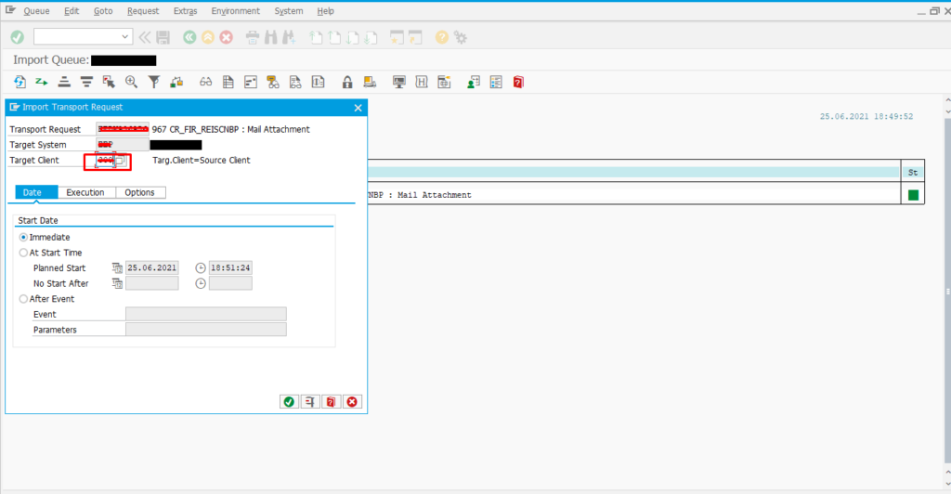Image resolution: width=951 pixels, height=494 pixels.
Task: Open Target Client value help button
Action: coord(120,161)
